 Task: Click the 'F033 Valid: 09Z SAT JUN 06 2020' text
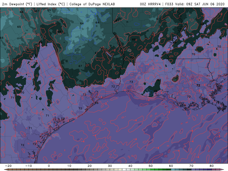pyautogui.click(x=195, y=4)
